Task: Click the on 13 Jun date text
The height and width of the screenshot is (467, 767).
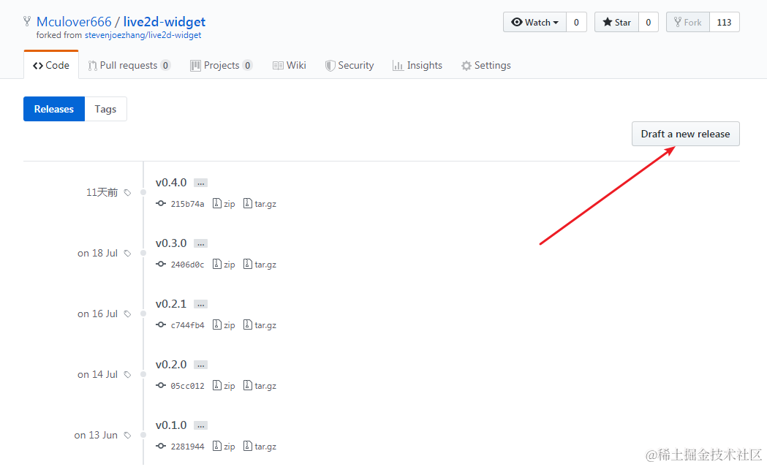Action: click(x=96, y=436)
